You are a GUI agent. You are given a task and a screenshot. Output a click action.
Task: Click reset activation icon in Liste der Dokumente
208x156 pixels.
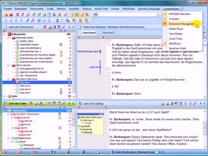pyautogui.click(x=45, y=27)
